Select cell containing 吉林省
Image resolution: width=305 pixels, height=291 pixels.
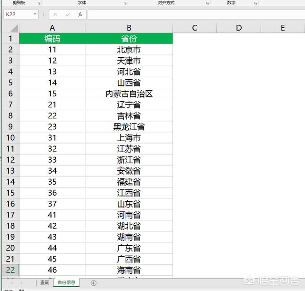[129, 116]
